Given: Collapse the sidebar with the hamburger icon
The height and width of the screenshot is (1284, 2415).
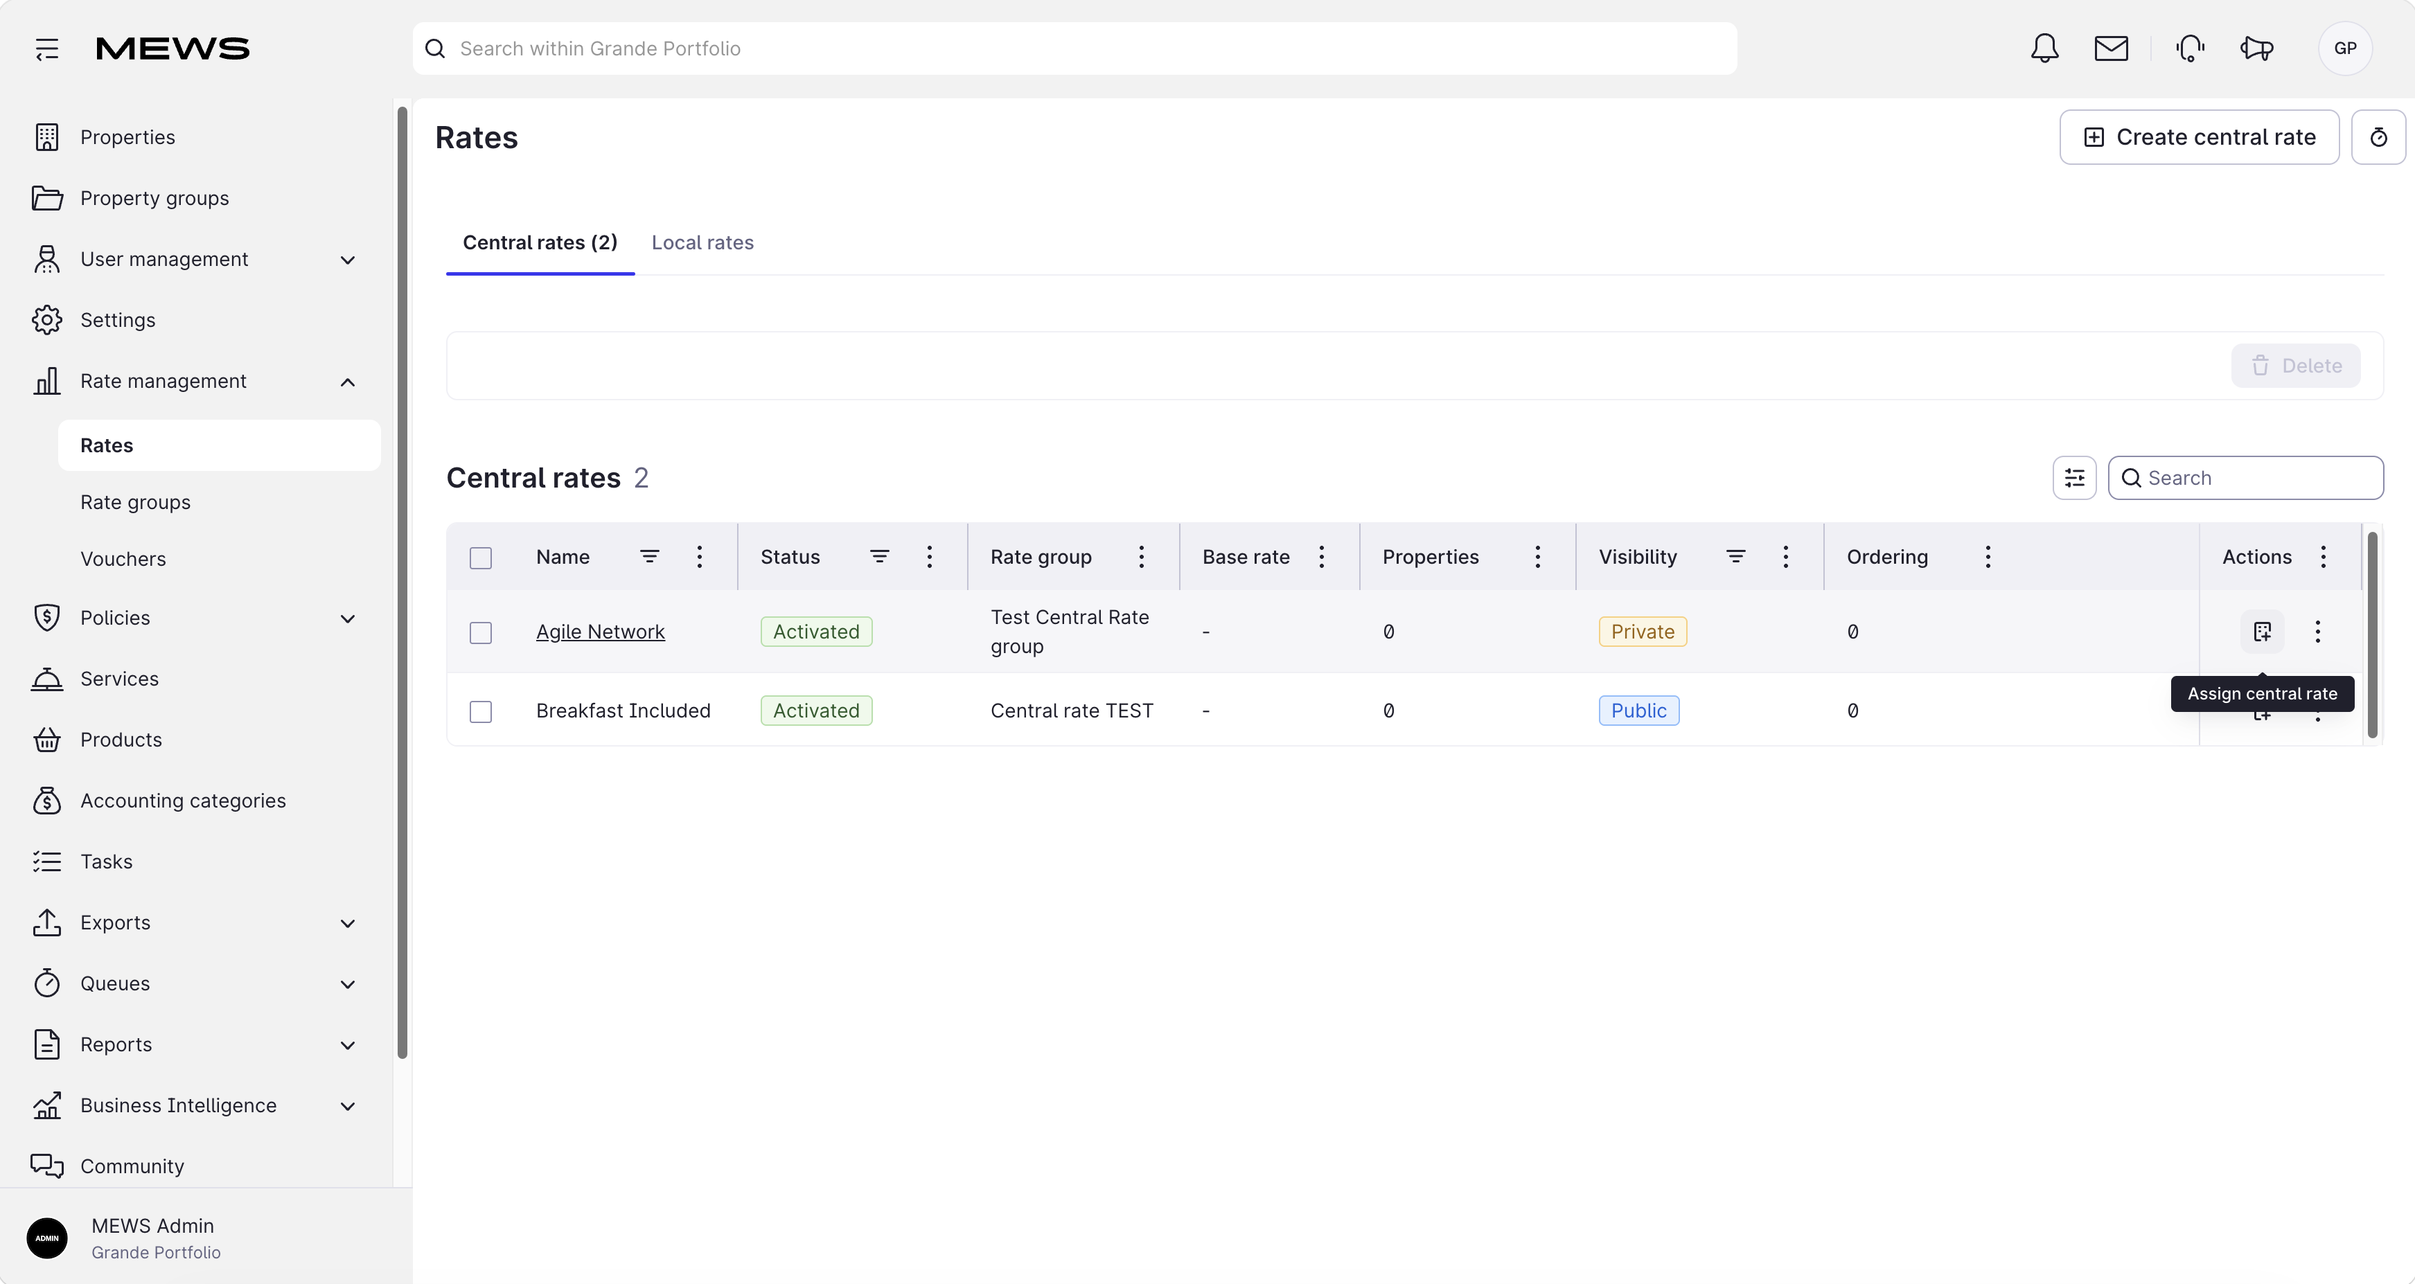Looking at the screenshot, I should click(47, 48).
